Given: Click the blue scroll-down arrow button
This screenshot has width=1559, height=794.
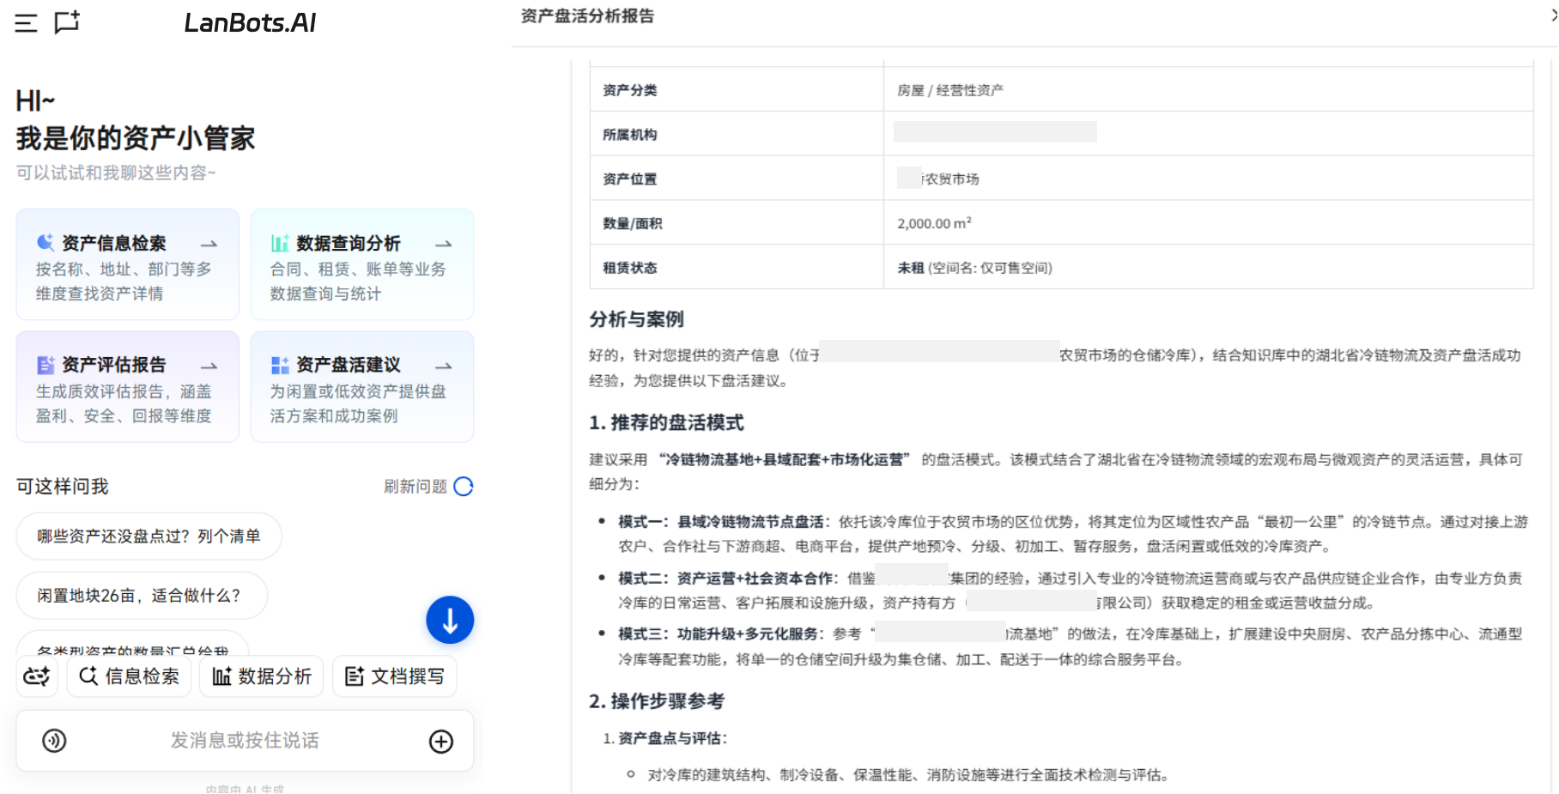Looking at the screenshot, I should pos(450,620).
